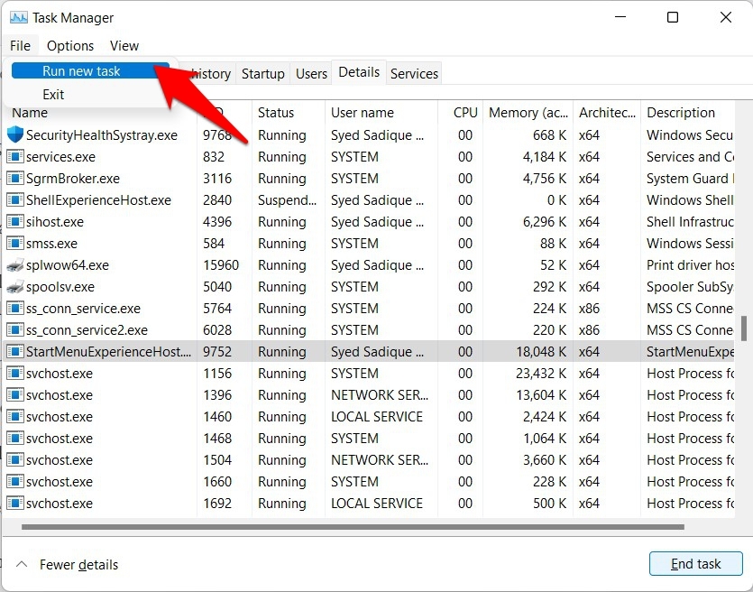
Task: Open the Options menu
Action: 70,46
